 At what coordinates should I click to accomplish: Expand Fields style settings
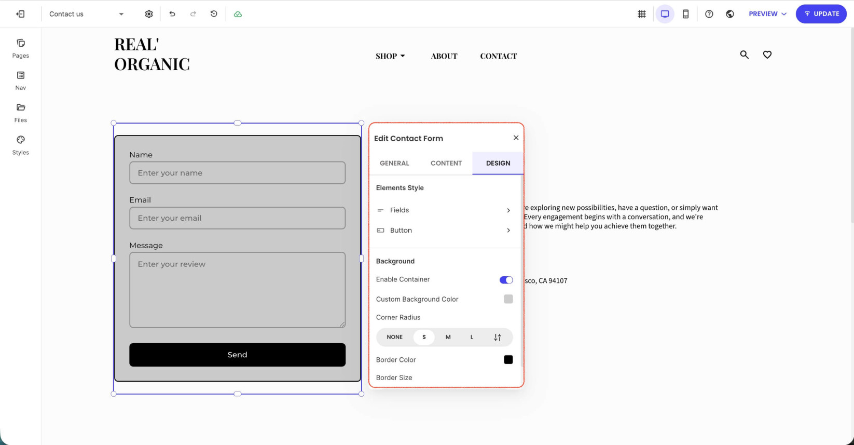(x=444, y=210)
